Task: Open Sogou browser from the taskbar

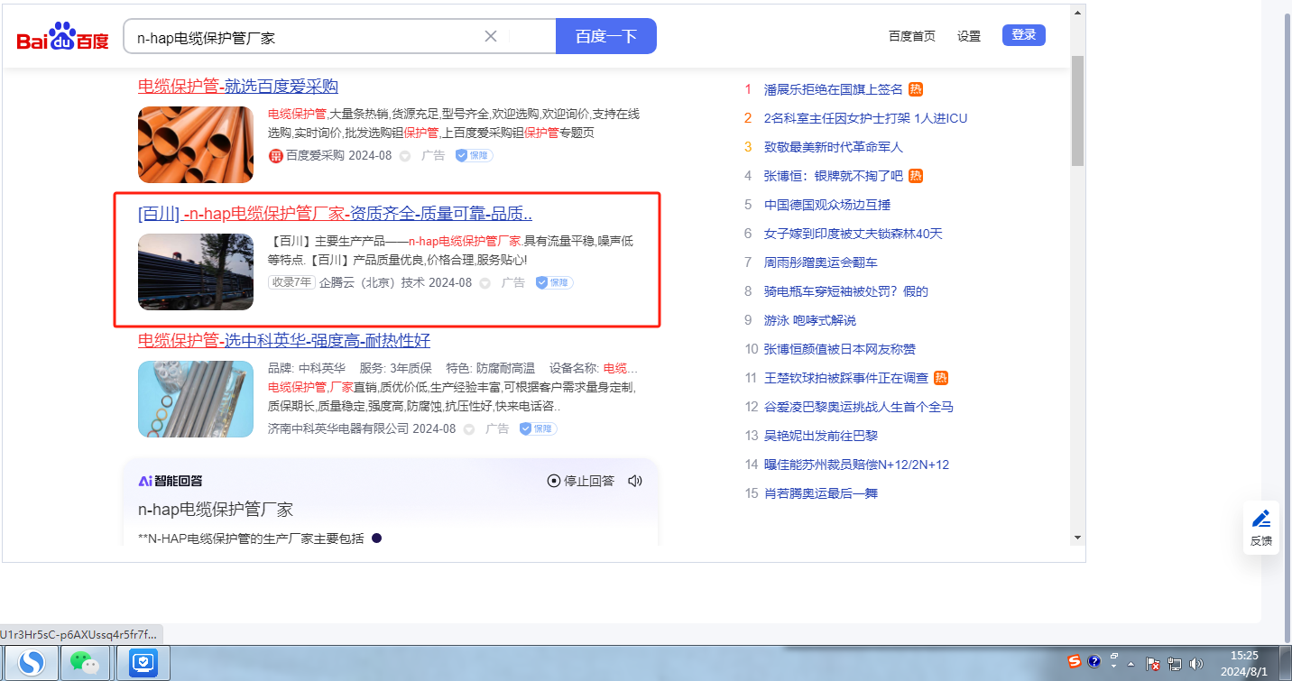Action: pyautogui.click(x=32, y=664)
